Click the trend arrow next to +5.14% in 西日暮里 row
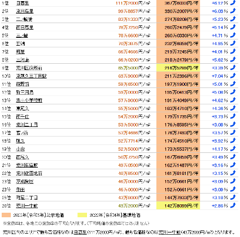The width and height of the screenshot is (240, 237). coord(233,27)
